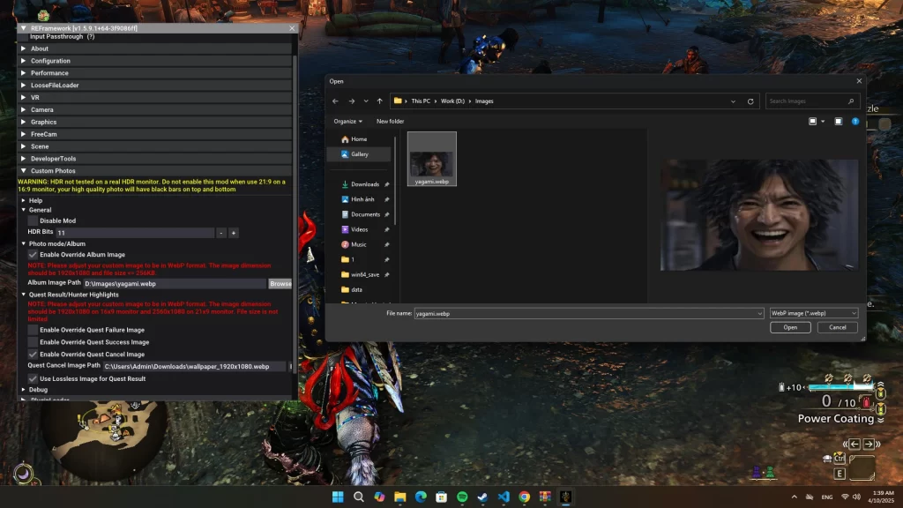
Task: Click the Open button
Action: tap(790, 328)
